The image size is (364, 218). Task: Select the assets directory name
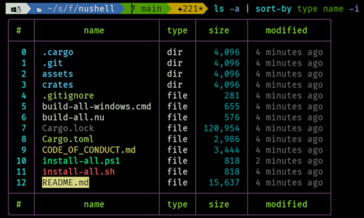pos(57,74)
